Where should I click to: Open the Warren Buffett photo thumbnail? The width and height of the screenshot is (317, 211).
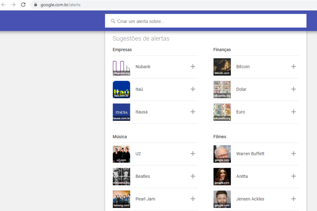coord(222,154)
